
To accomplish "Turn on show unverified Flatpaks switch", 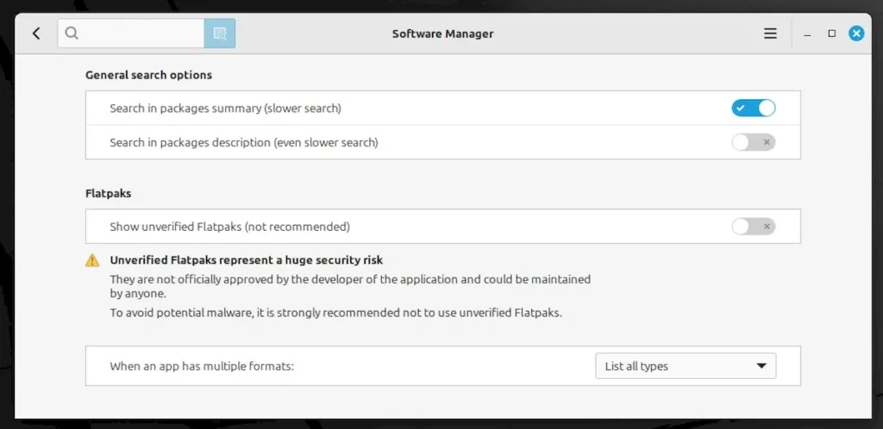I will 754,227.
